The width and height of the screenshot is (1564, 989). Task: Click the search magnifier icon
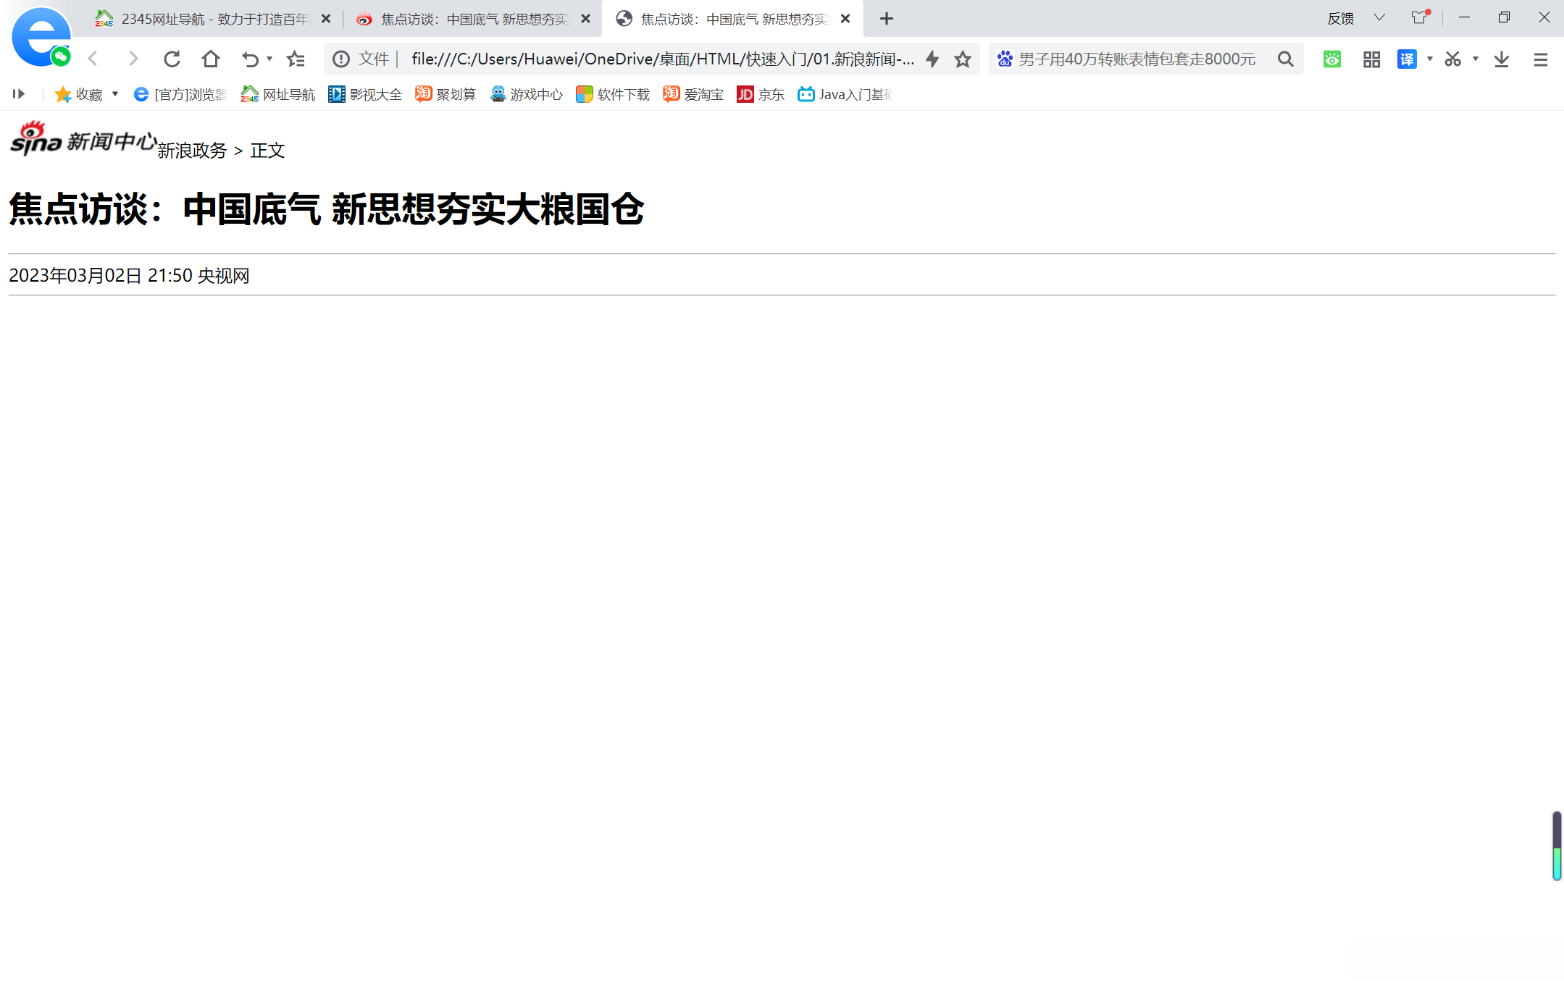[1285, 59]
